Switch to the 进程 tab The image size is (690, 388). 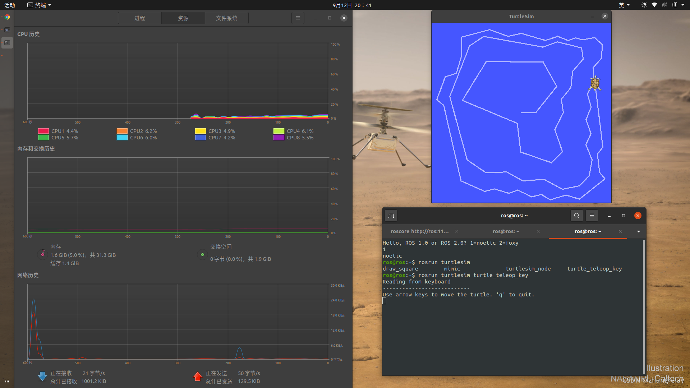[x=140, y=18]
